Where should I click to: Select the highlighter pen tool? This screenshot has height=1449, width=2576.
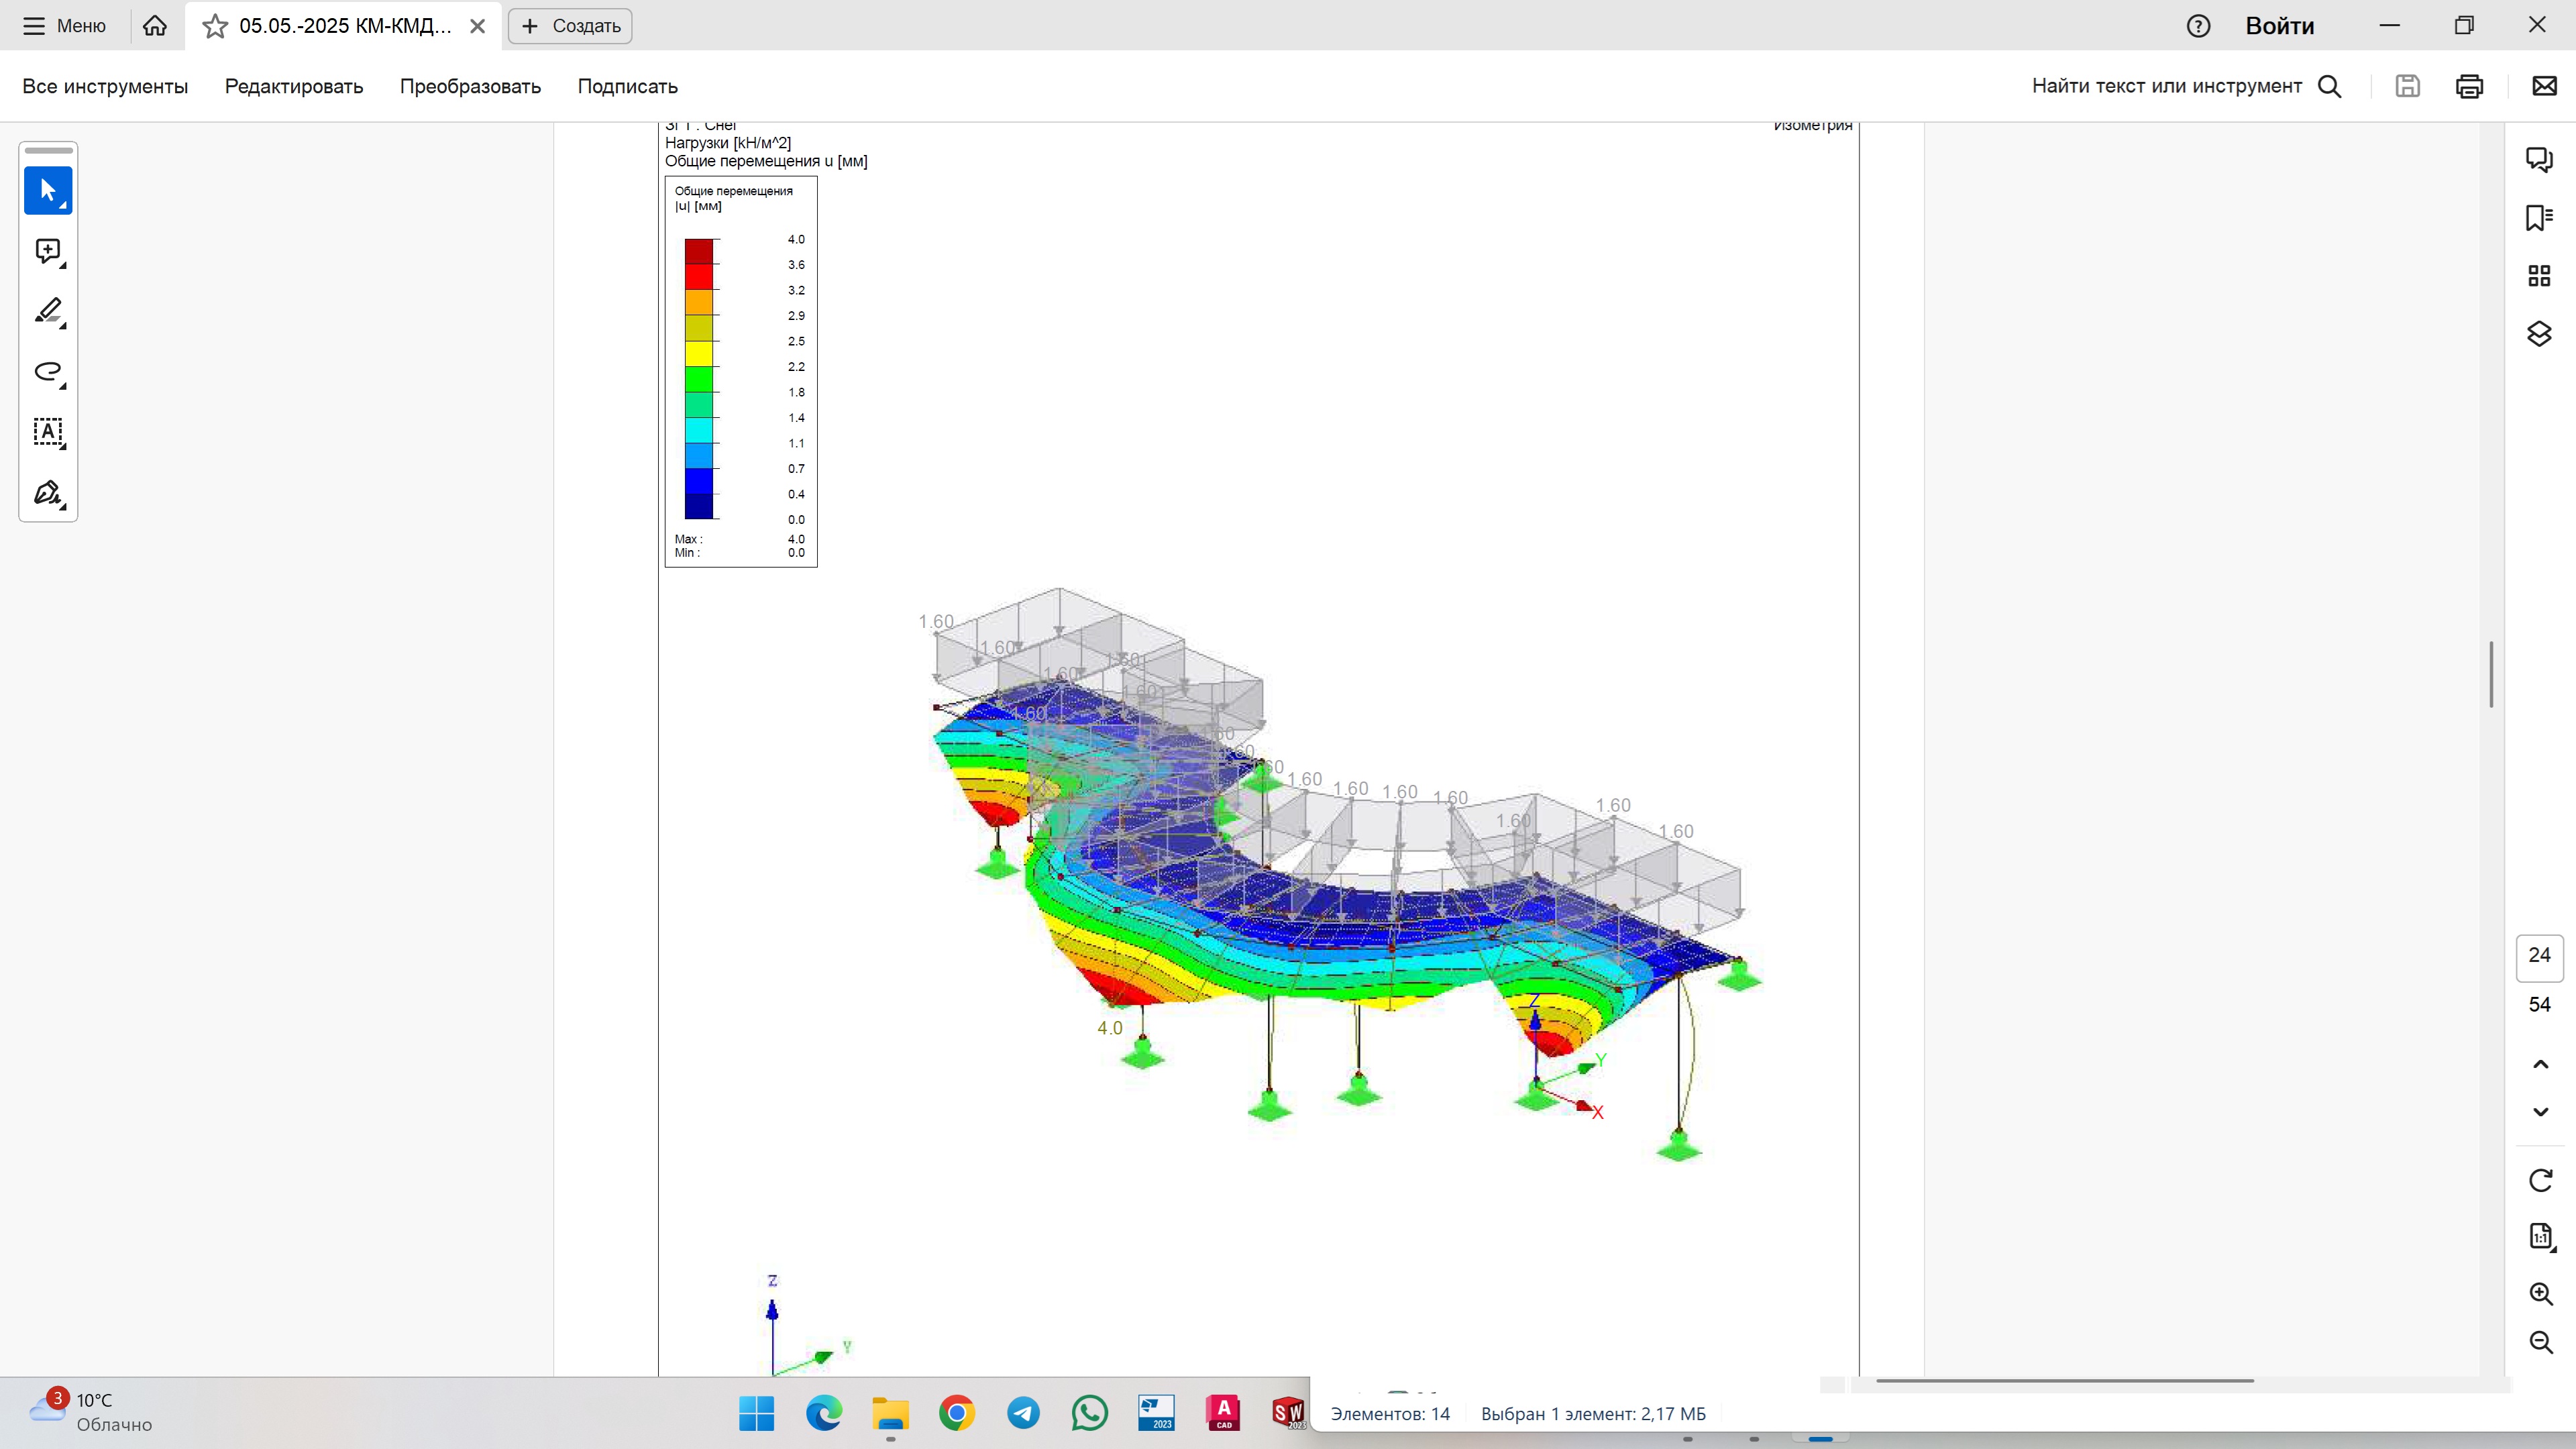(x=48, y=311)
